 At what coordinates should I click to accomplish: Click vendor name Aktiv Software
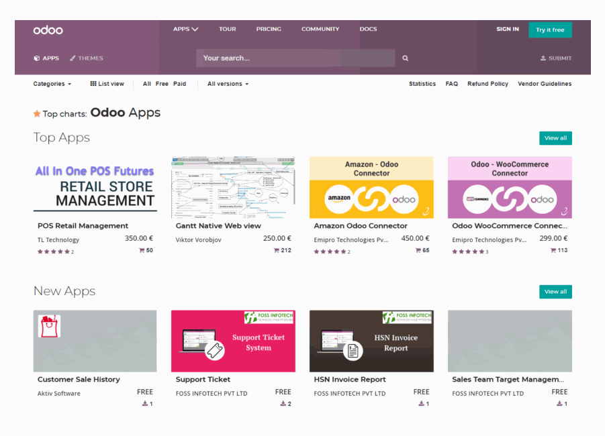(x=58, y=393)
